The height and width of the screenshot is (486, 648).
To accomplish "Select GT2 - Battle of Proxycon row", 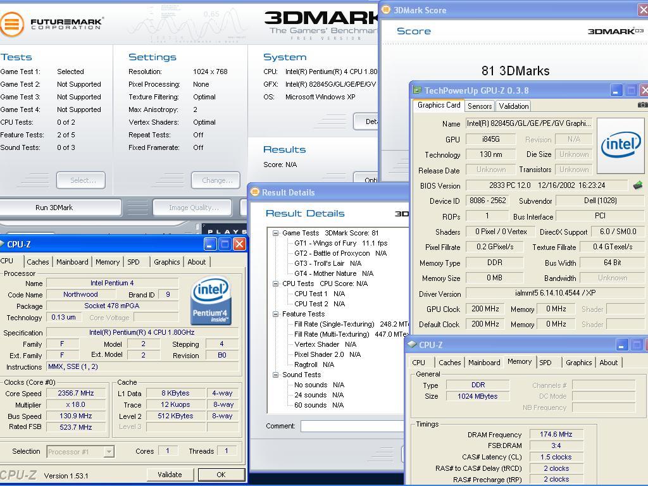I will [x=340, y=253].
